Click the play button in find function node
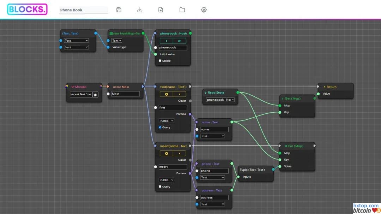This screenshot has width=381, height=214. 167,94
